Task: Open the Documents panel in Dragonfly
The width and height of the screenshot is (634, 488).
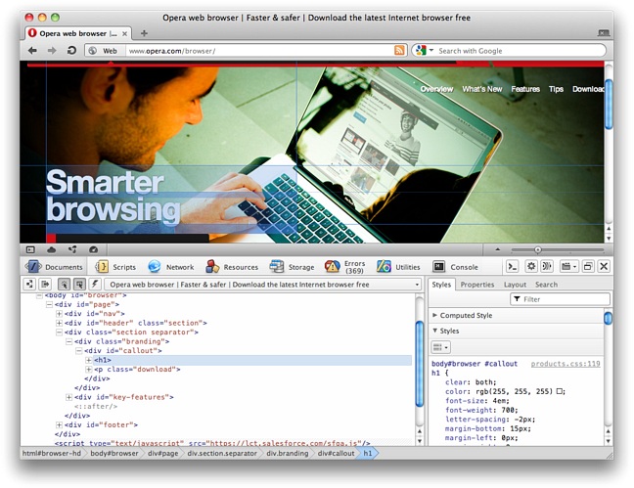Action: tap(55, 267)
